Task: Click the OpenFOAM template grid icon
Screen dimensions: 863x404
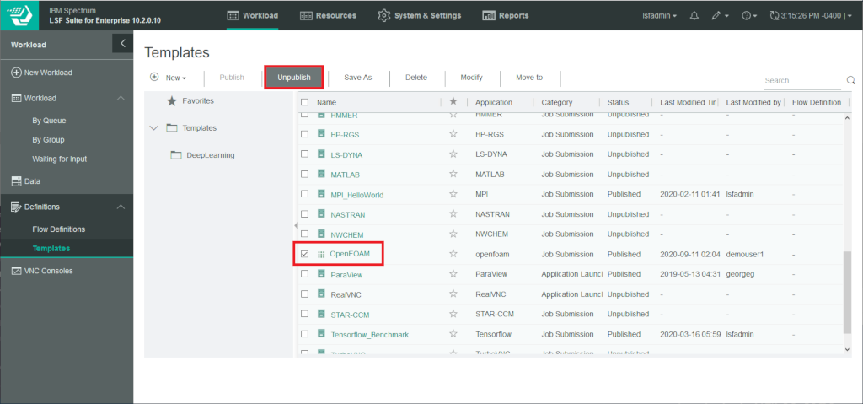Action: [321, 254]
